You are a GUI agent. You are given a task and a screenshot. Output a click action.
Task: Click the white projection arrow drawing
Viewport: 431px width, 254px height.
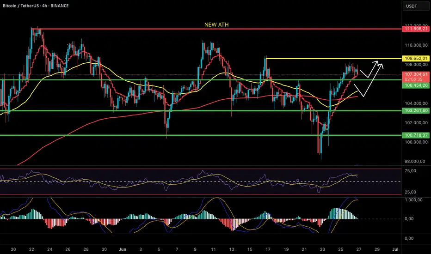click(x=372, y=78)
